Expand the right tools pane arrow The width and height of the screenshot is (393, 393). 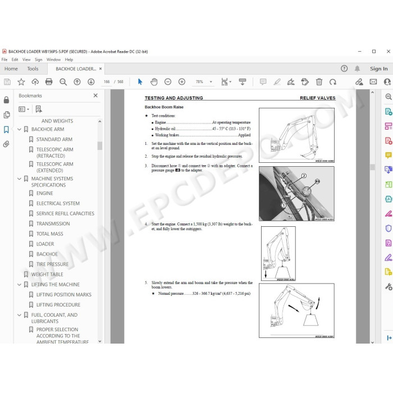(389, 338)
